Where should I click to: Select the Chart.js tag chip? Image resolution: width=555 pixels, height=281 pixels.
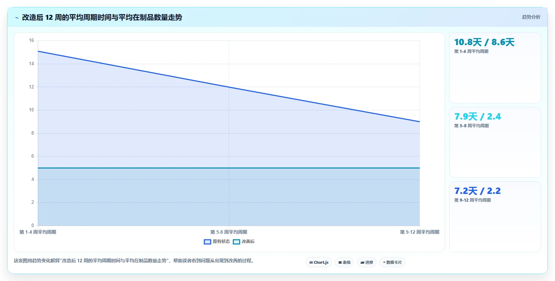pos(319,262)
